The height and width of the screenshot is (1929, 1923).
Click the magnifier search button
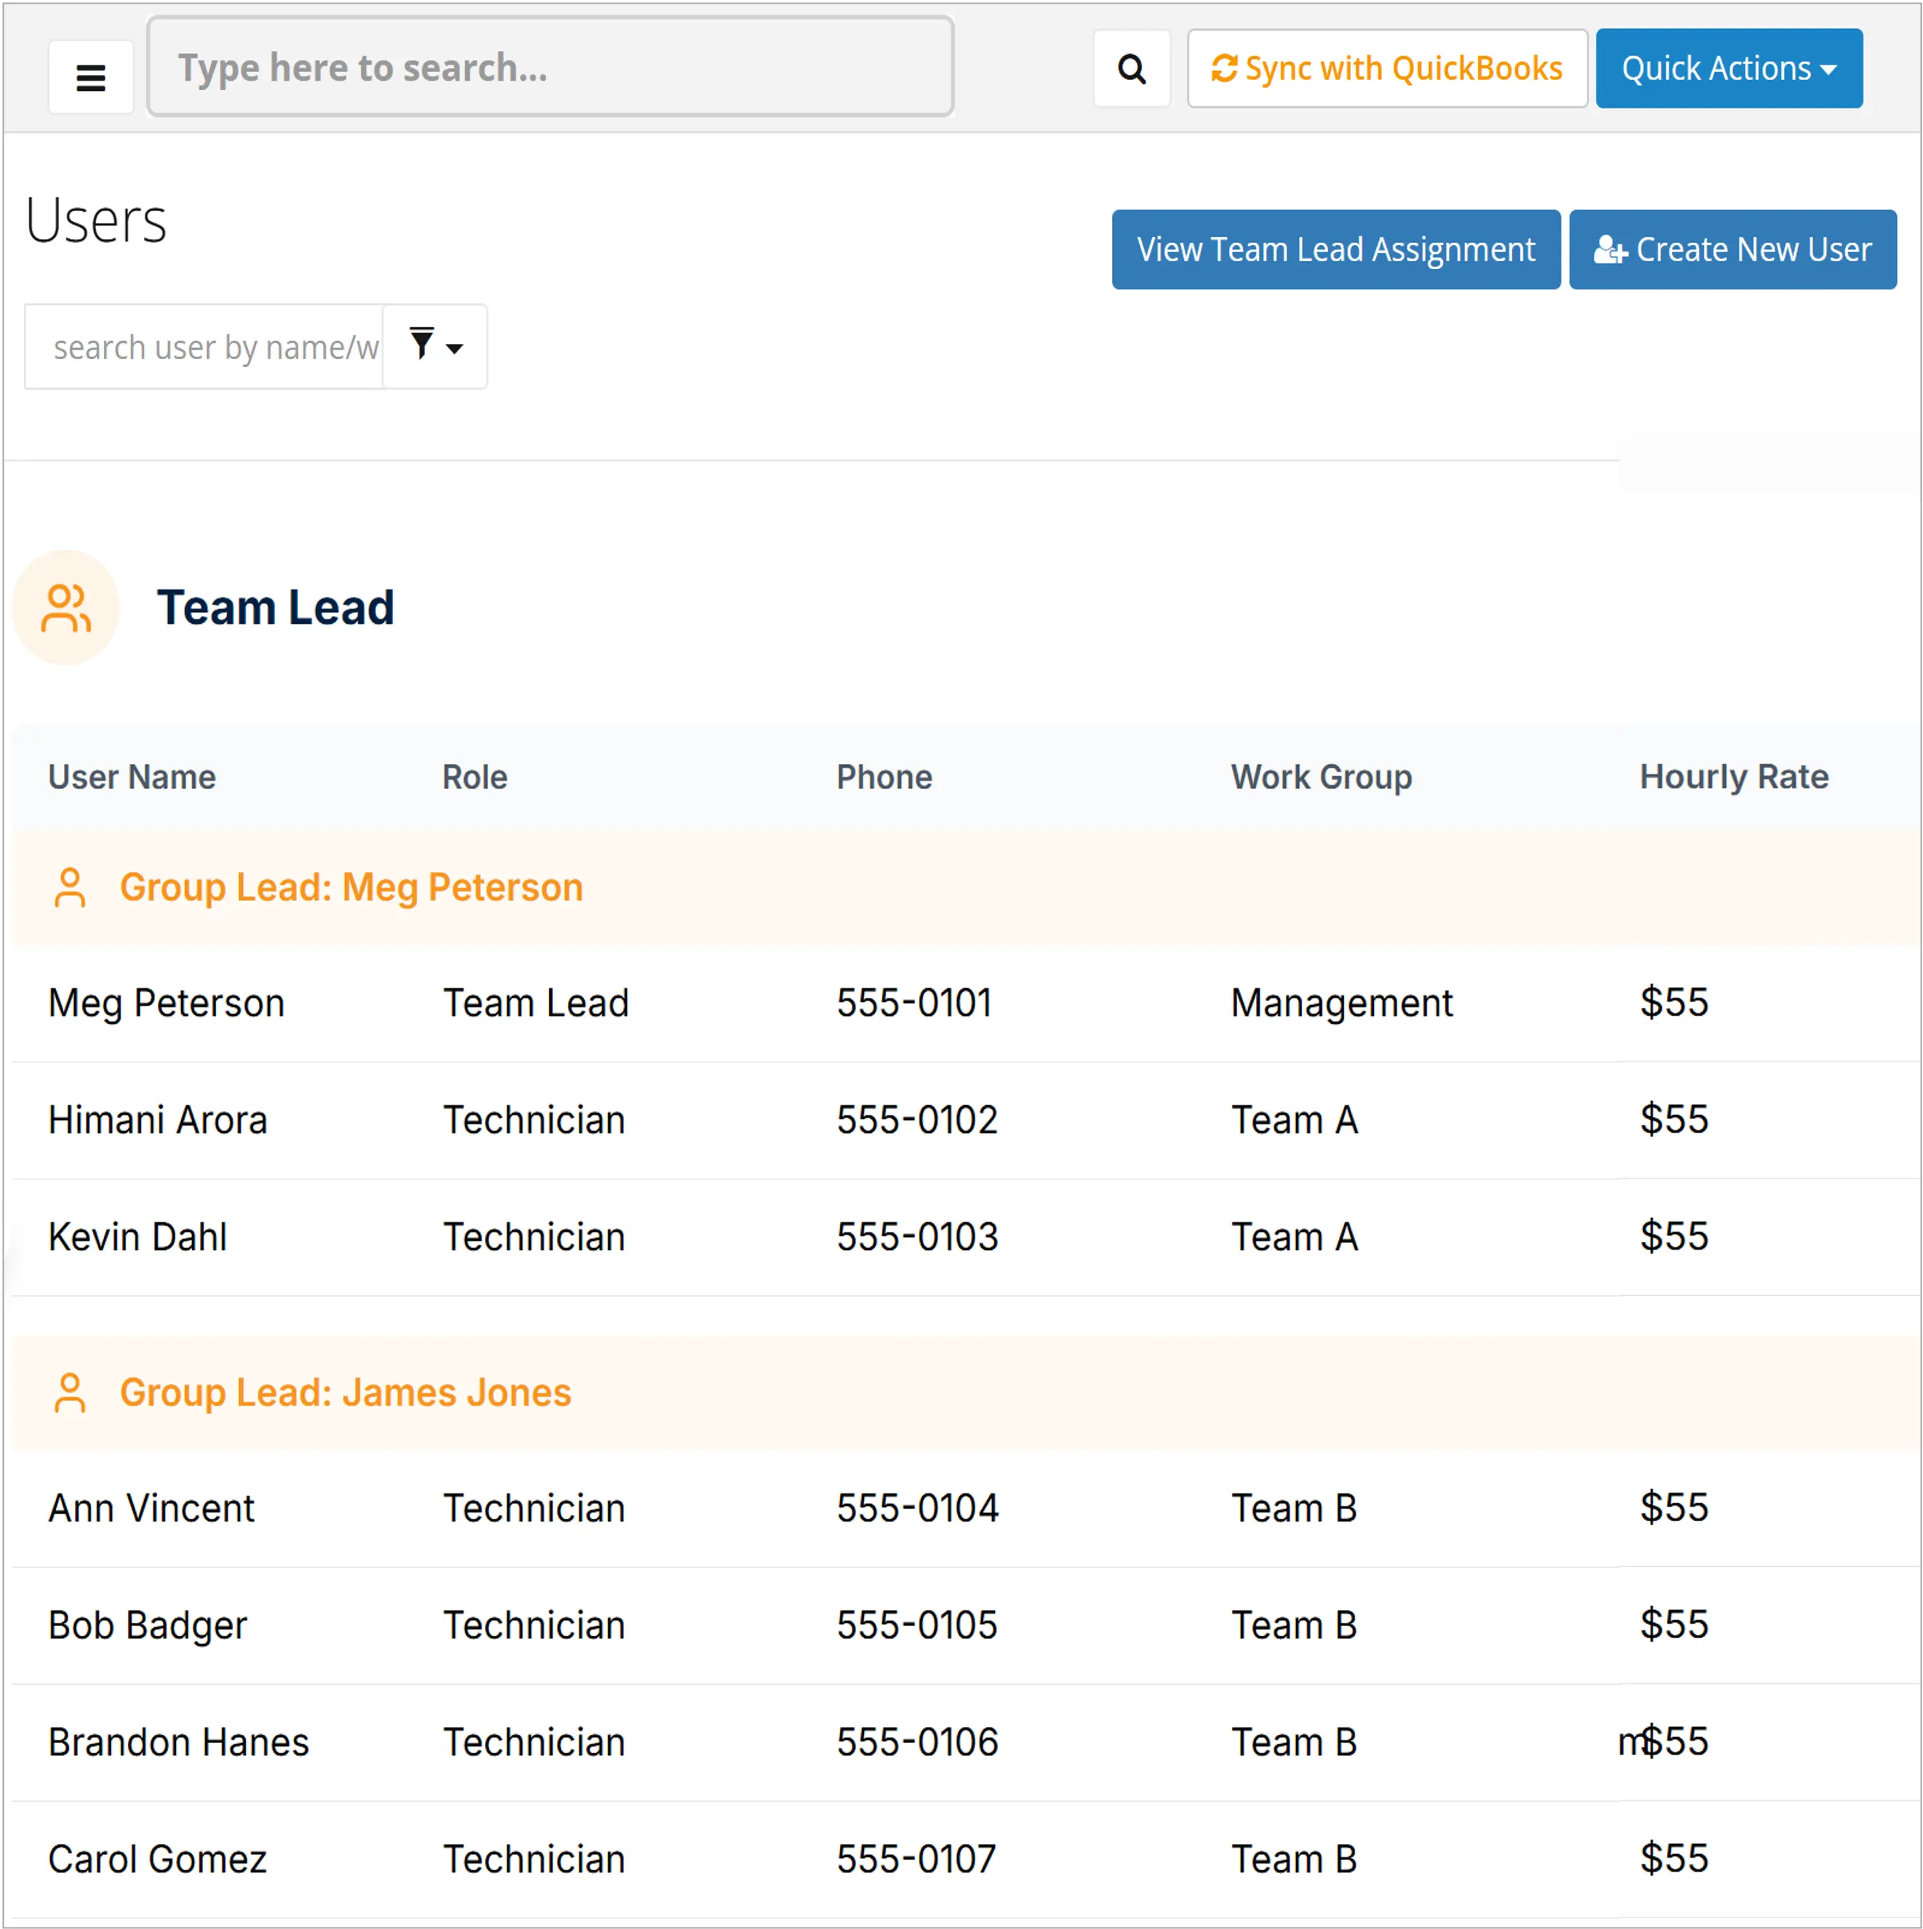[1131, 69]
